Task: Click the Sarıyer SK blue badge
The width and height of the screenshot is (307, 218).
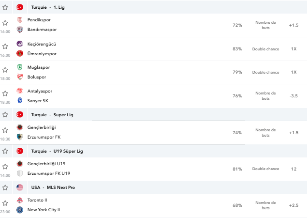Action: [x=20, y=101]
